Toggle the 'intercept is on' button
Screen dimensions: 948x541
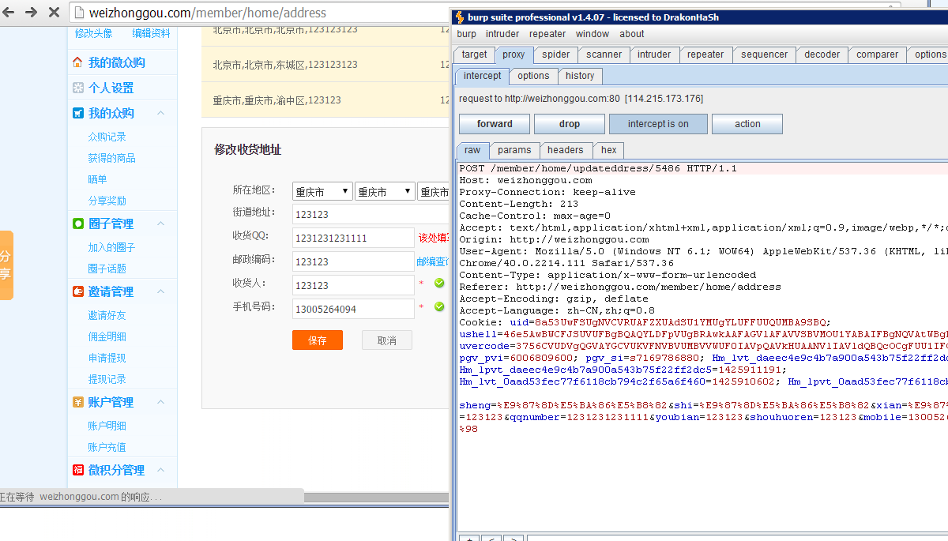pyautogui.click(x=658, y=124)
